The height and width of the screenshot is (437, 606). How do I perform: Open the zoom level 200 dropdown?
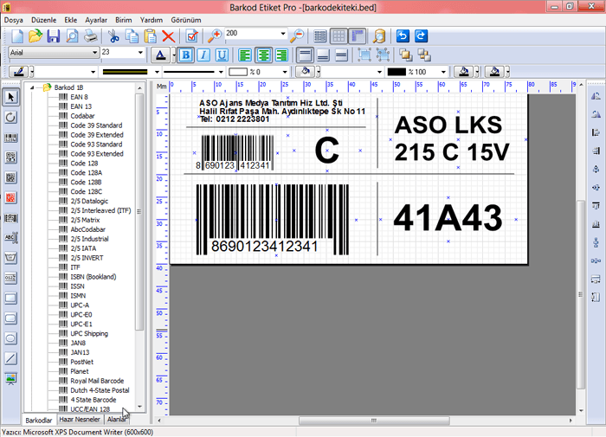tap(283, 34)
